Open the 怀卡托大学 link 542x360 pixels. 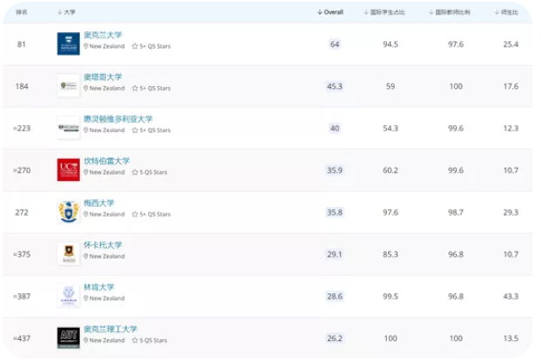103,245
